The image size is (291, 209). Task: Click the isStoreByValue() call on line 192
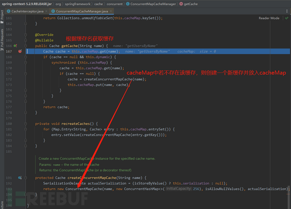(x=150, y=183)
